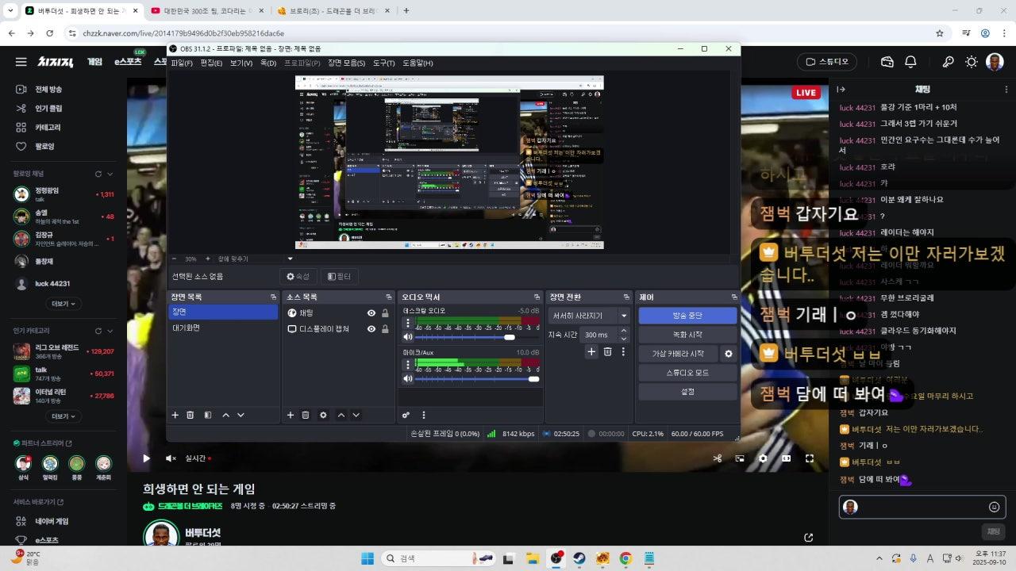Open video player settings gear
Screen dimensions: 1016x571
[763, 458]
